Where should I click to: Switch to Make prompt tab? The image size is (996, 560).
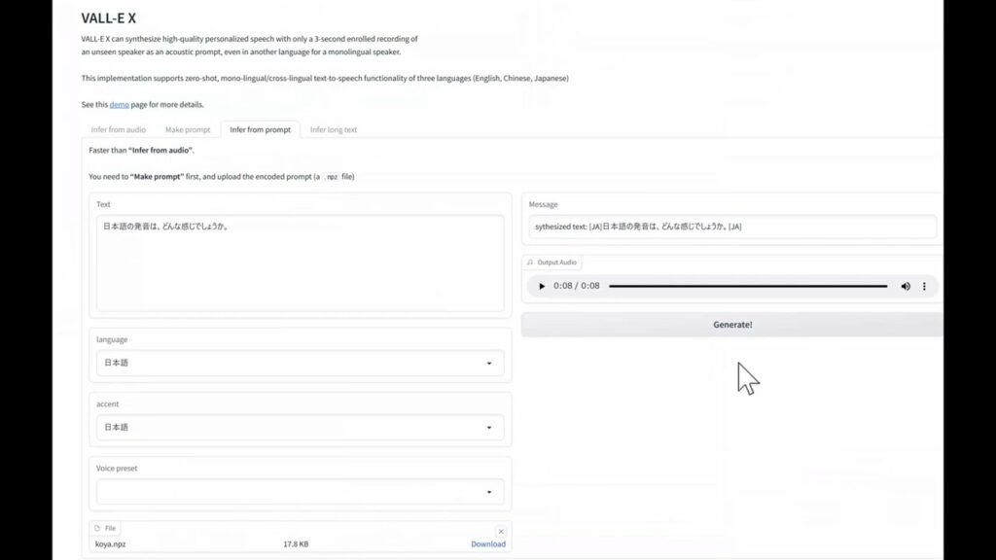[x=188, y=129]
